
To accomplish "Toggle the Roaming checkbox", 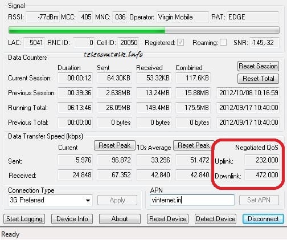I will (223, 42).
